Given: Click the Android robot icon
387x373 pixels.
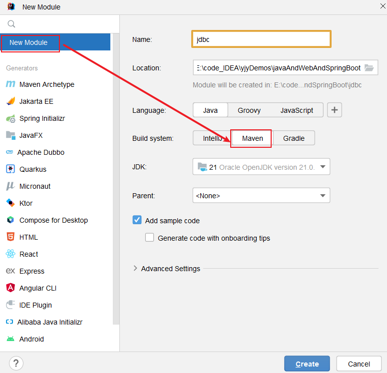Looking at the screenshot, I should (x=10, y=339).
